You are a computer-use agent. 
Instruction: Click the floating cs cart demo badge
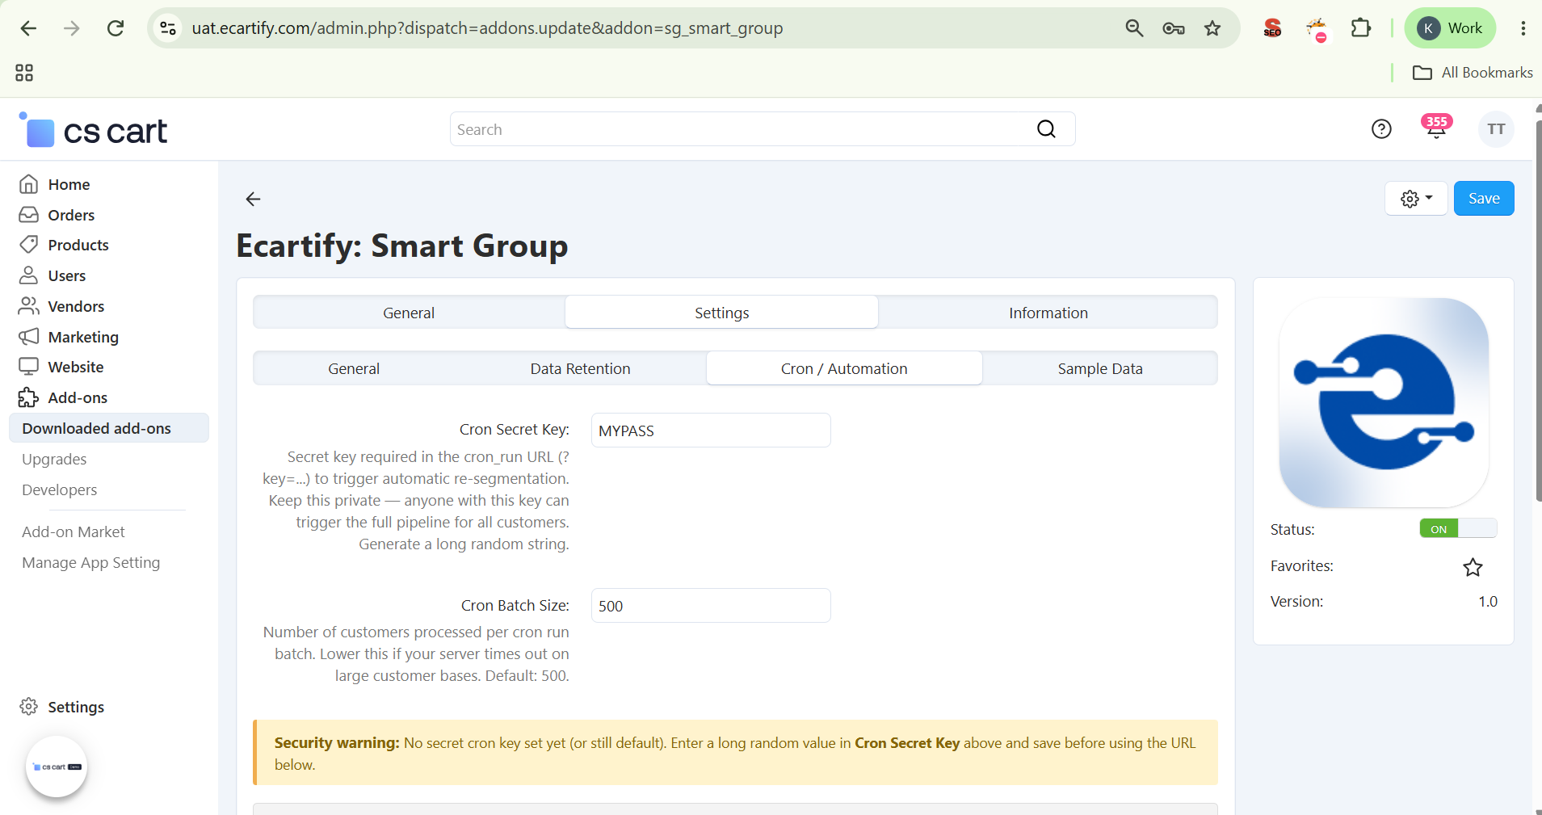click(x=57, y=767)
